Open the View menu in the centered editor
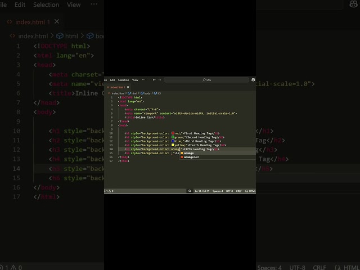The image size is (360, 270). [x=135, y=80]
